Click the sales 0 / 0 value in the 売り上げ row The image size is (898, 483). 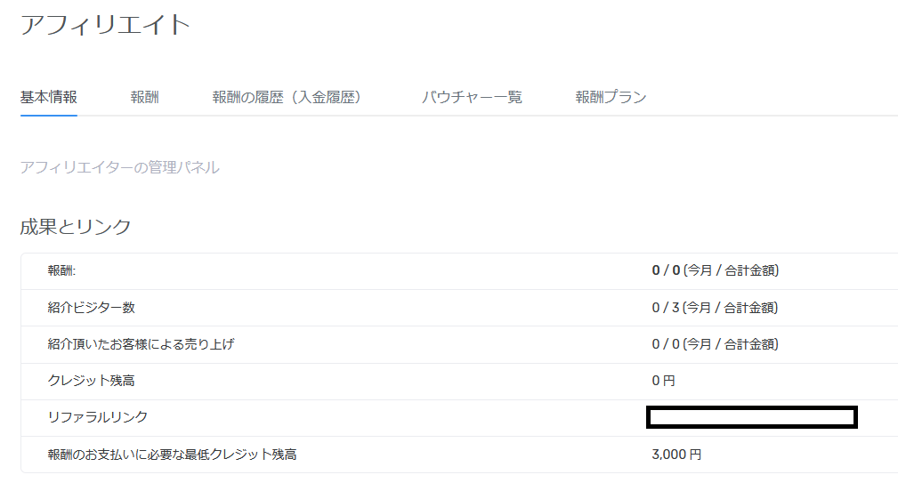(666, 344)
